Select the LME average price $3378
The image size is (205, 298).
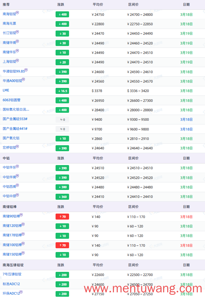click(x=97, y=91)
